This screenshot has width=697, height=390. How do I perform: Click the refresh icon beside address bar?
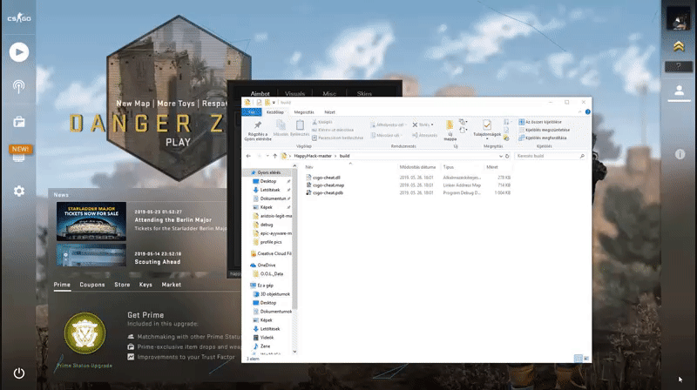(x=507, y=156)
